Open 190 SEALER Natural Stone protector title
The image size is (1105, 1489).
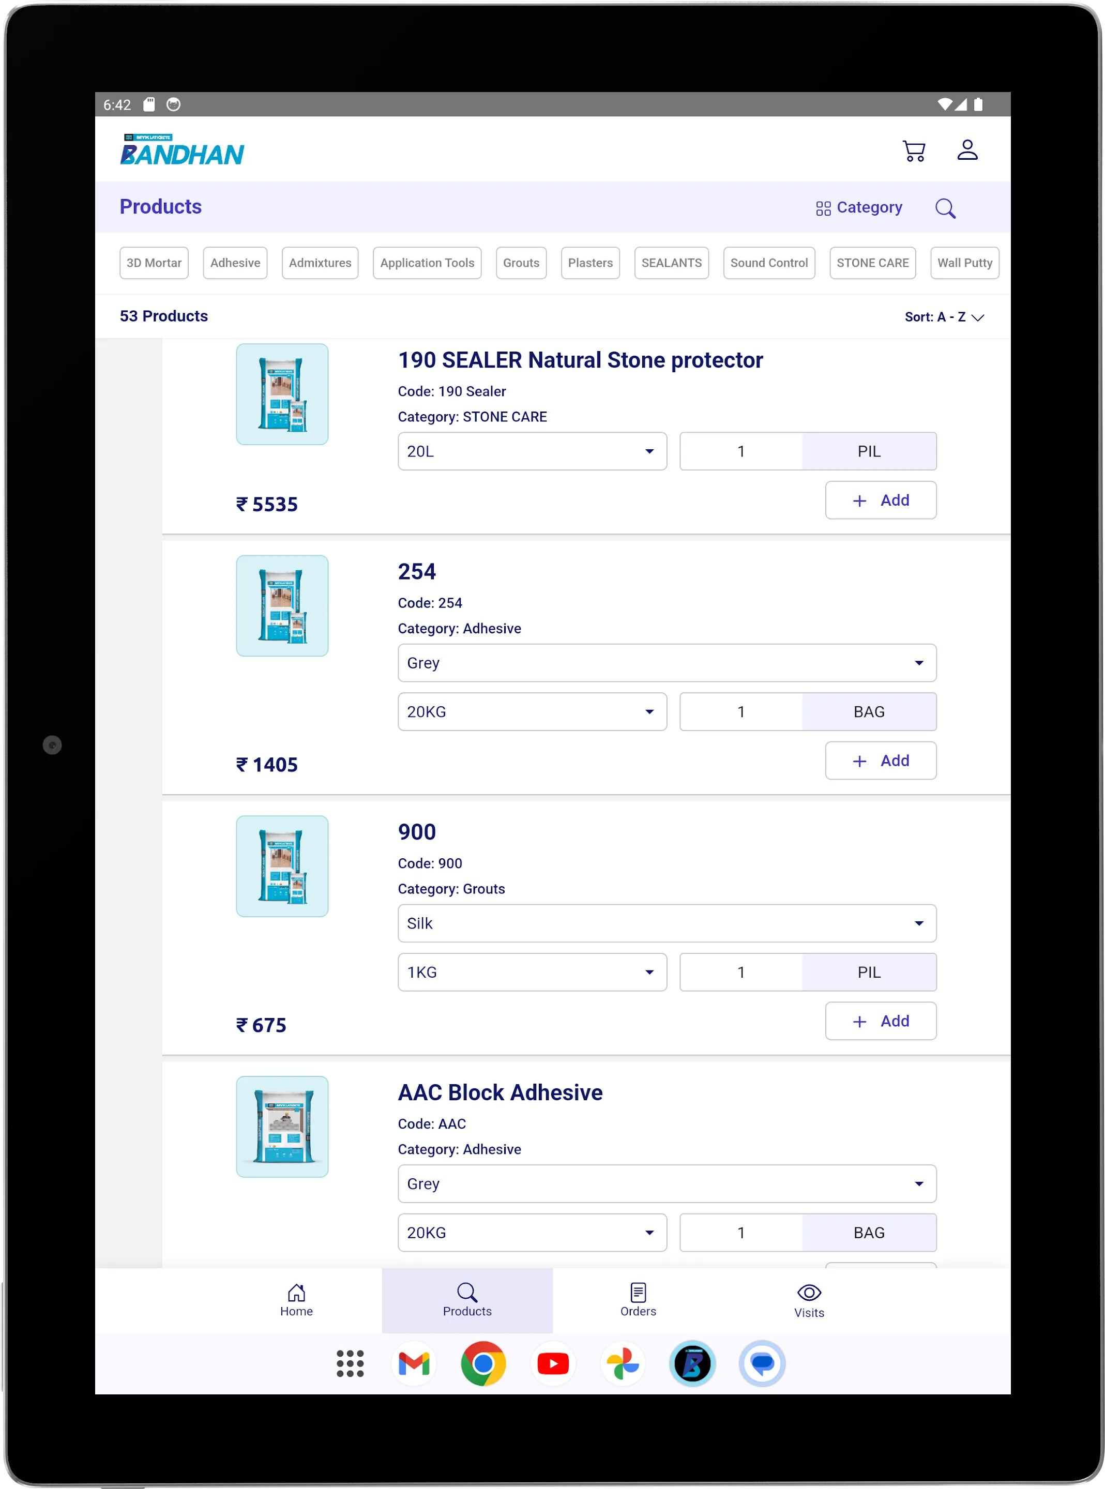point(580,360)
